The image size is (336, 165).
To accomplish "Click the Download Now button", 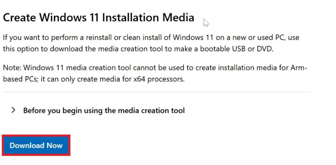I will (x=36, y=145).
